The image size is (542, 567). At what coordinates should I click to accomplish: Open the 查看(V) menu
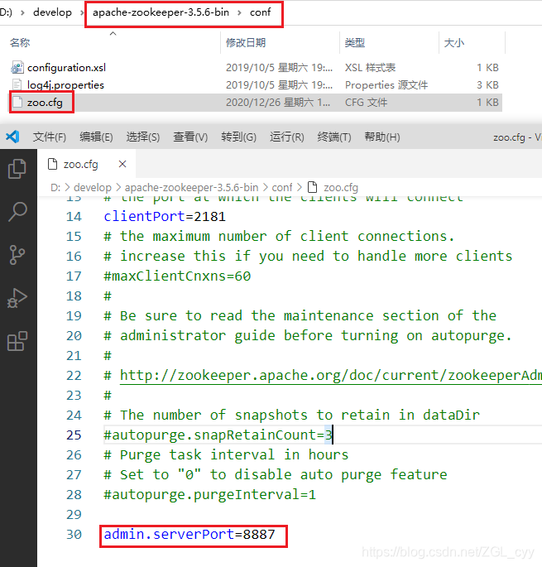click(x=190, y=137)
